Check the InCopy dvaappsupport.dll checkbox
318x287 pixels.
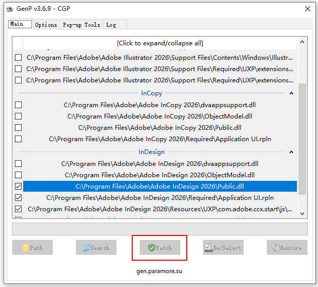pyautogui.click(x=19, y=105)
